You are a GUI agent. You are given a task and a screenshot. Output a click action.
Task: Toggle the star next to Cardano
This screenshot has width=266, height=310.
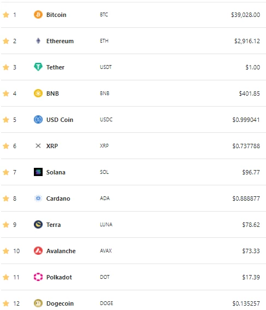[x=6, y=198]
